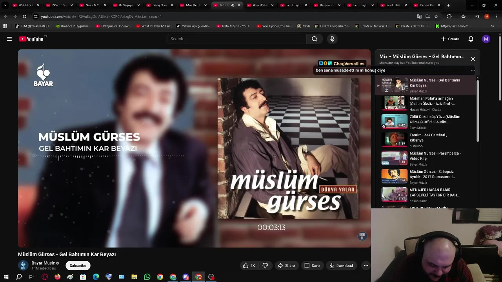
Task: Start voice search with the microphone icon
Action: tap(332, 39)
